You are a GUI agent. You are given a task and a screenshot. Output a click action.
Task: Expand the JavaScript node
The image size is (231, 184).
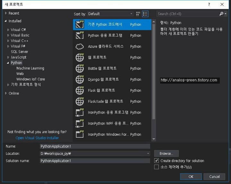8,57
